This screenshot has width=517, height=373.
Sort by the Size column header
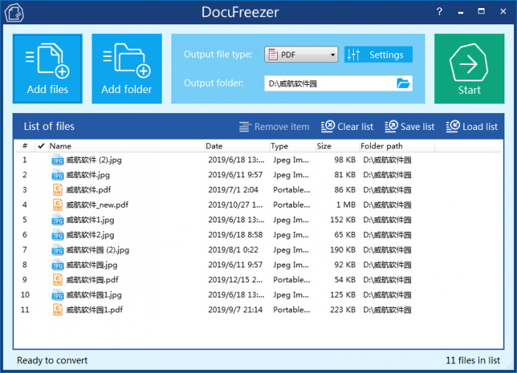click(x=337, y=146)
